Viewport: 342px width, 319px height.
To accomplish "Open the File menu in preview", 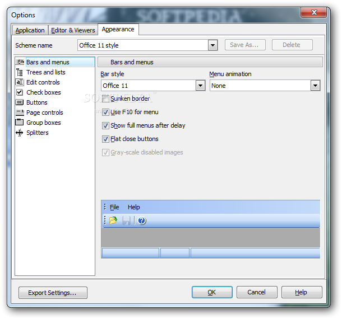I will tap(114, 207).
